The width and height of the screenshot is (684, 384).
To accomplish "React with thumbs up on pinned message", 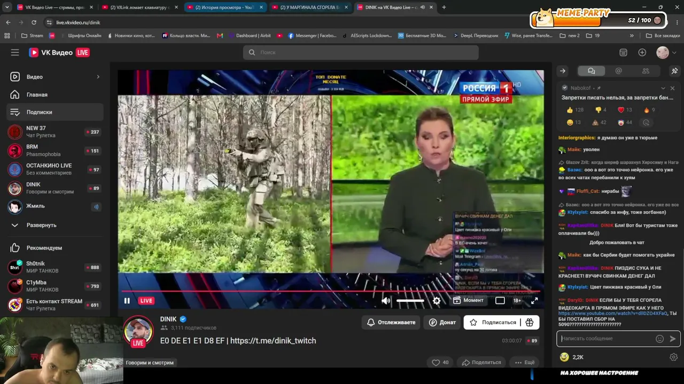I will pos(575,110).
